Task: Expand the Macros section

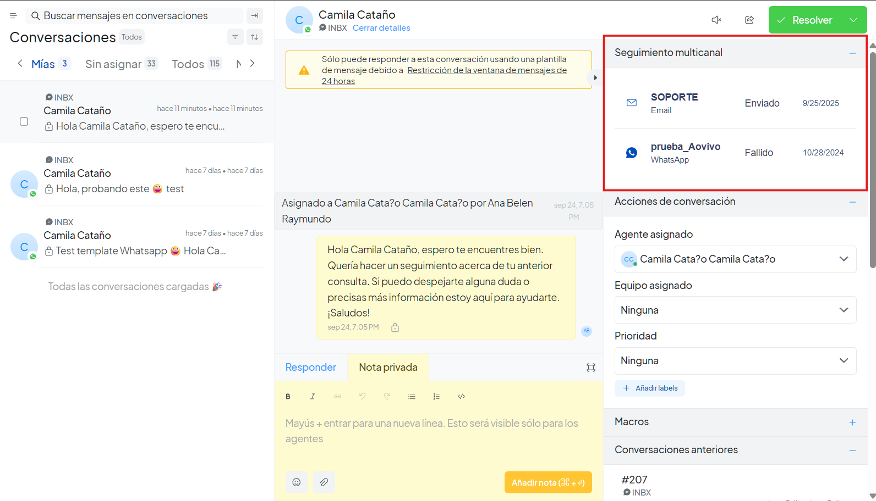Action: coord(852,422)
